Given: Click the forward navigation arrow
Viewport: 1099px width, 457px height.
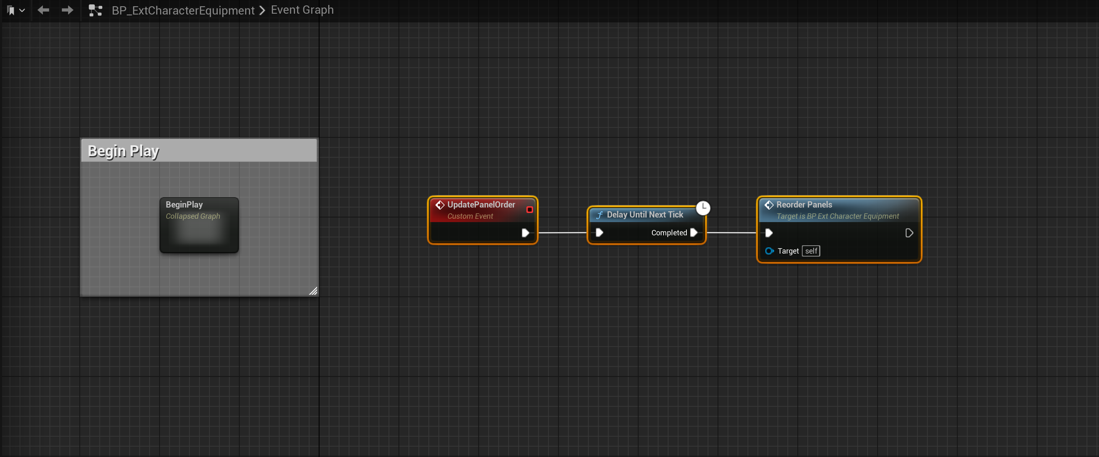Looking at the screenshot, I should tap(67, 10).
